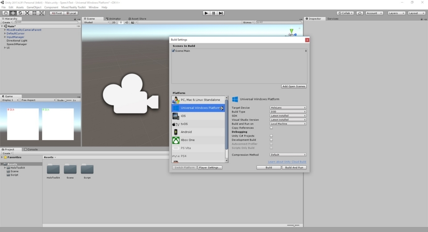This screenshot has width=428, height=232.
Task: Open the Collab dropdown button
Action: pyautogui.click(x=345, y=13)
